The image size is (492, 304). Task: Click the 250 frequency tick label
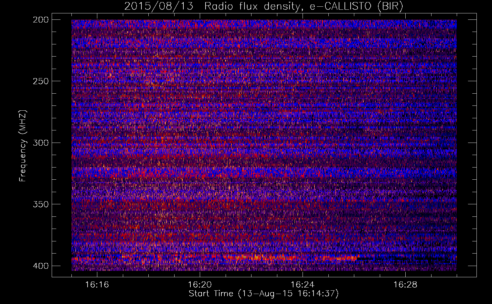click(x=40, y=81)
